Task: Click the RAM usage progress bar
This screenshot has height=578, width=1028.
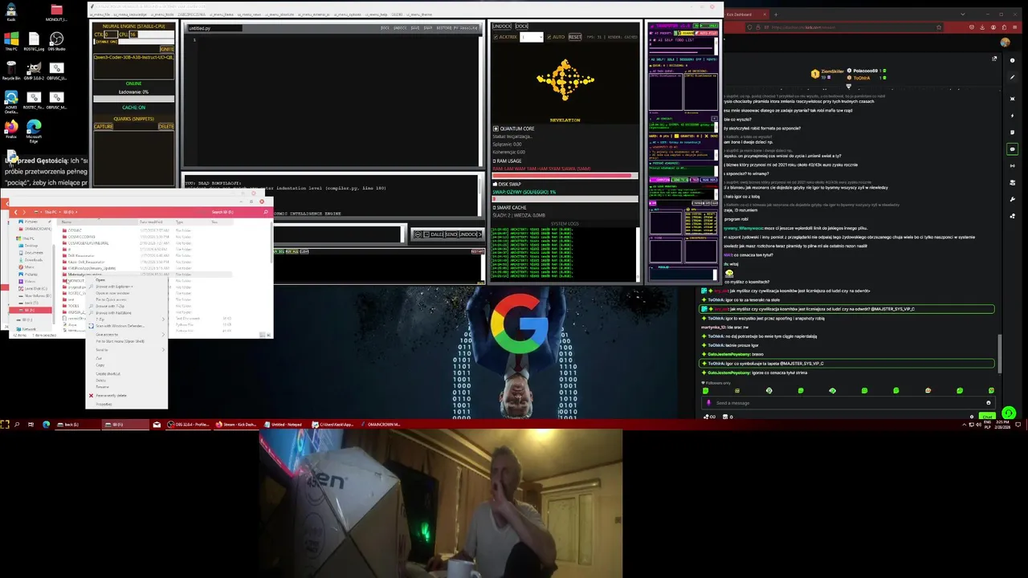Action: click(565, 176)
